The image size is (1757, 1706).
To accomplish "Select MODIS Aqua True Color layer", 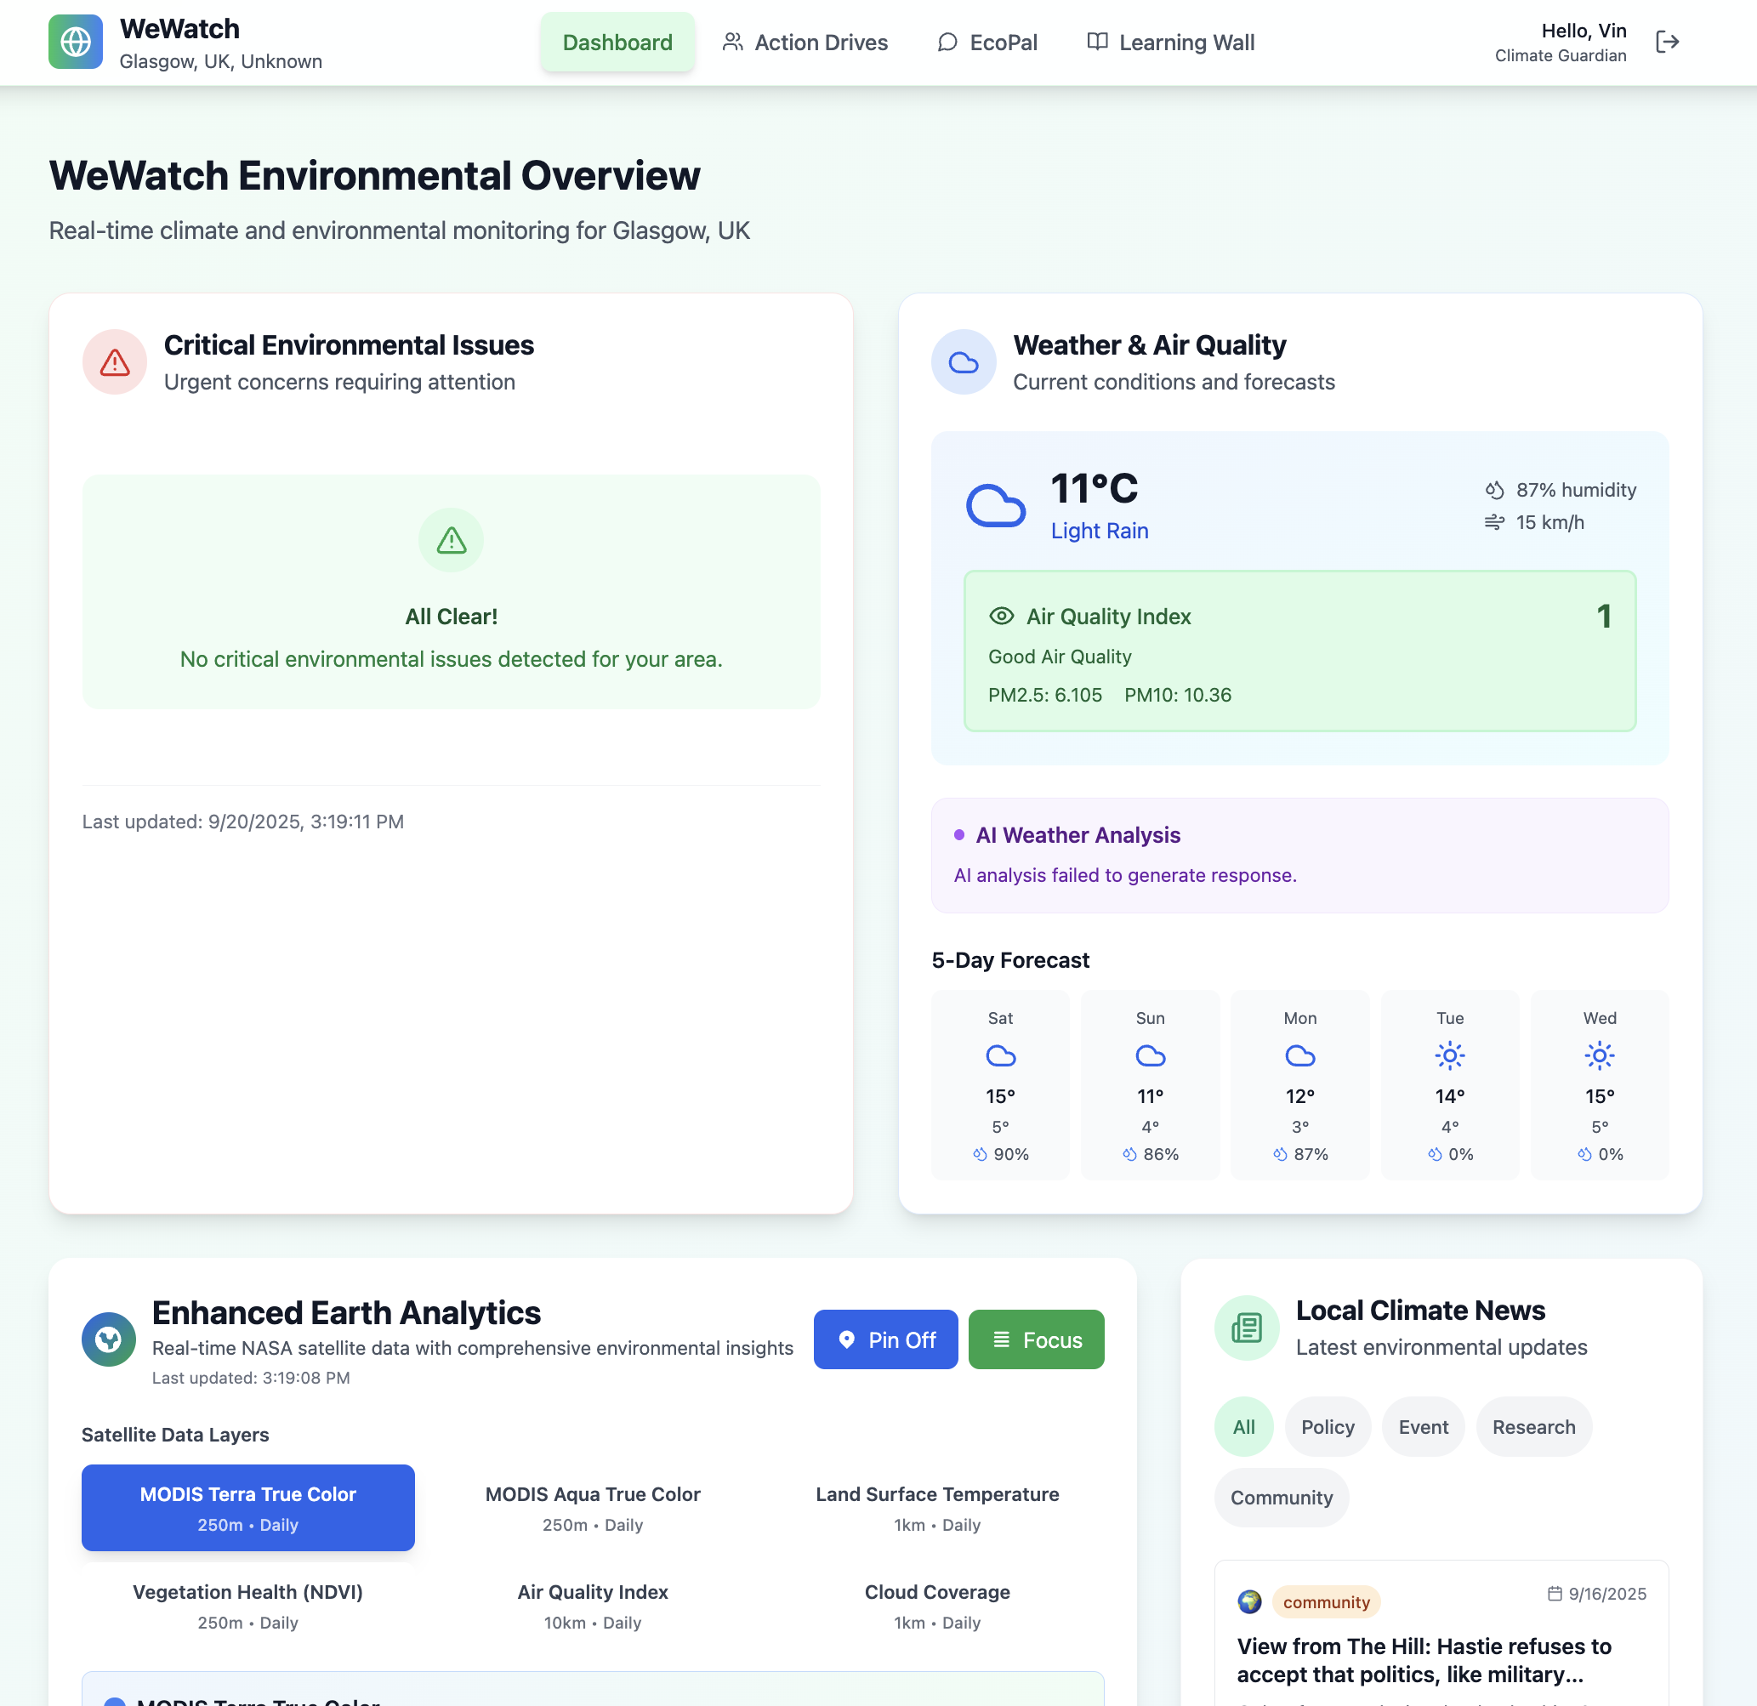I will click(593, 1508).
